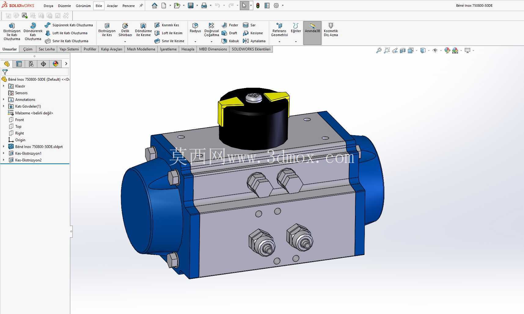
Task: Open PropertyManager tab icon
Action: coord(19,64)
